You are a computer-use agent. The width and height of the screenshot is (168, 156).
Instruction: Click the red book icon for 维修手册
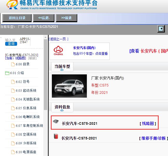56,136
